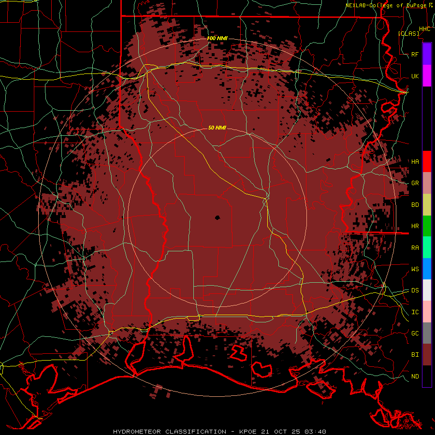Click the 03:40 timestamp
The width and height of the screenshot is (435, 435).
(315, 432)
